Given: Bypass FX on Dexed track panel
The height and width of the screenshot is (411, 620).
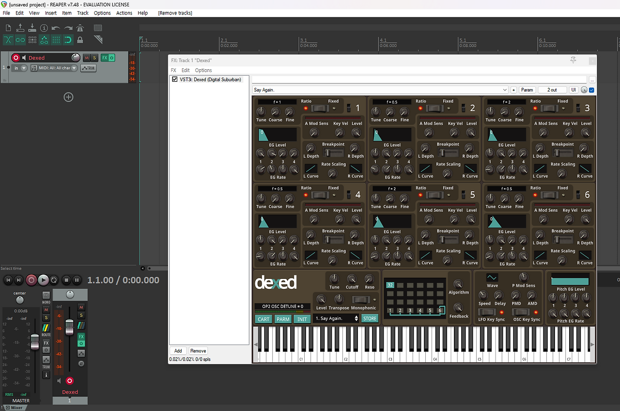Looking at the screenshot, I should [x=111, y=58].
